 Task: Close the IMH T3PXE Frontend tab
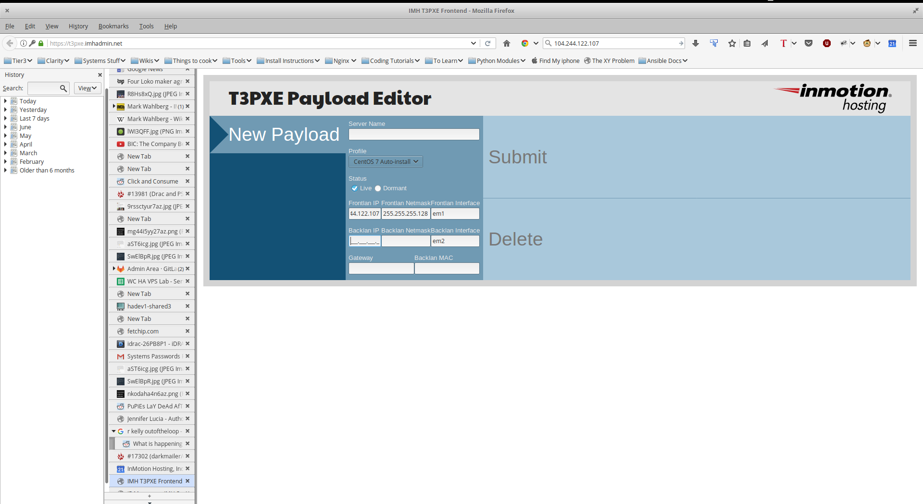click(187, 481)
